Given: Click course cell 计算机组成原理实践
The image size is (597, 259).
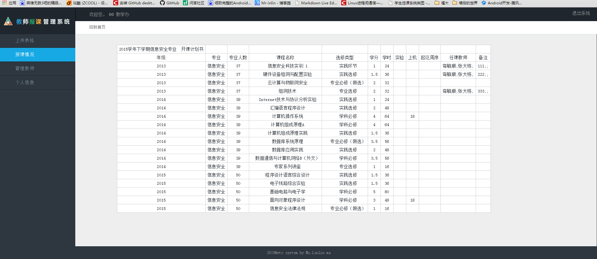Looking at the screenshot, I should 285,133.
